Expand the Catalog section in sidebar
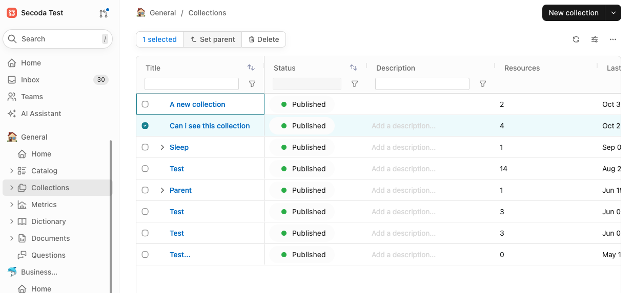 click(x=12, y=171)
